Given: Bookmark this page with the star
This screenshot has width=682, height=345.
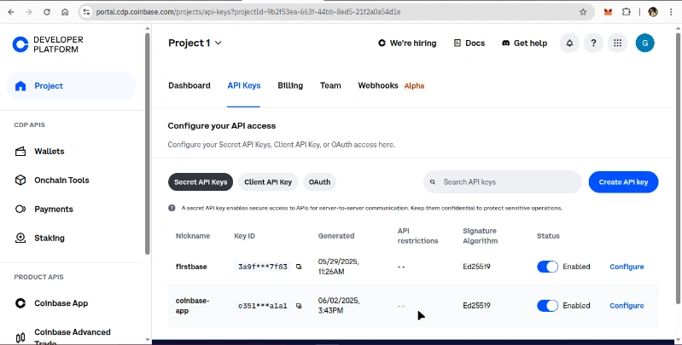Looking at the screenshot, I should [583, 12].
